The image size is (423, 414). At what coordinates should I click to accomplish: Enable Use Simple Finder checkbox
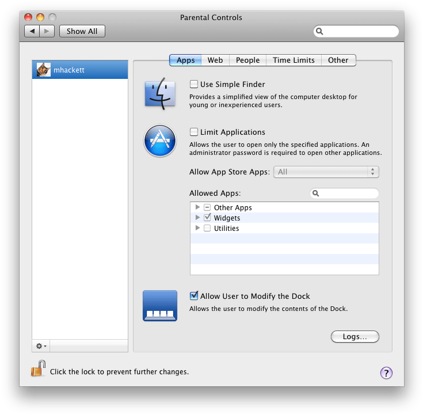click(x=194, y=84)
